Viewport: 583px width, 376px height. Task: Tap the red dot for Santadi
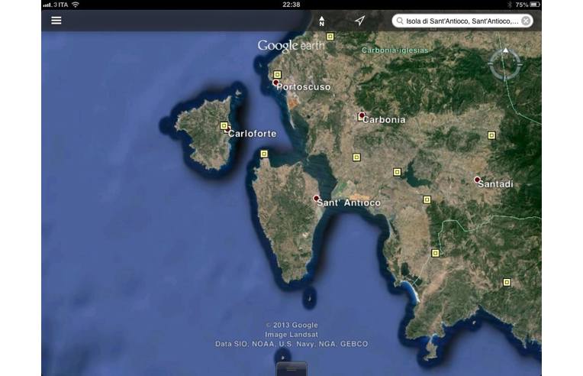tap(477, 180)
